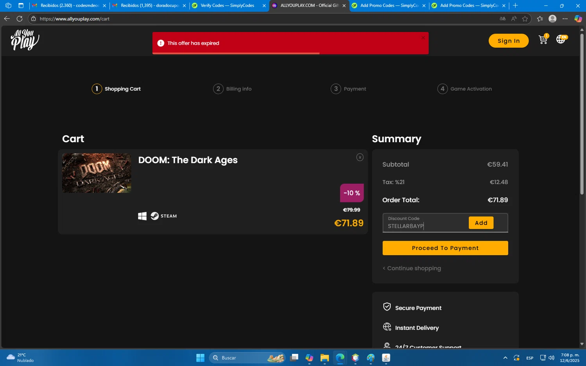Go to step 3 Payment
This screenshot has width=586, height=366.
(348, 89)
